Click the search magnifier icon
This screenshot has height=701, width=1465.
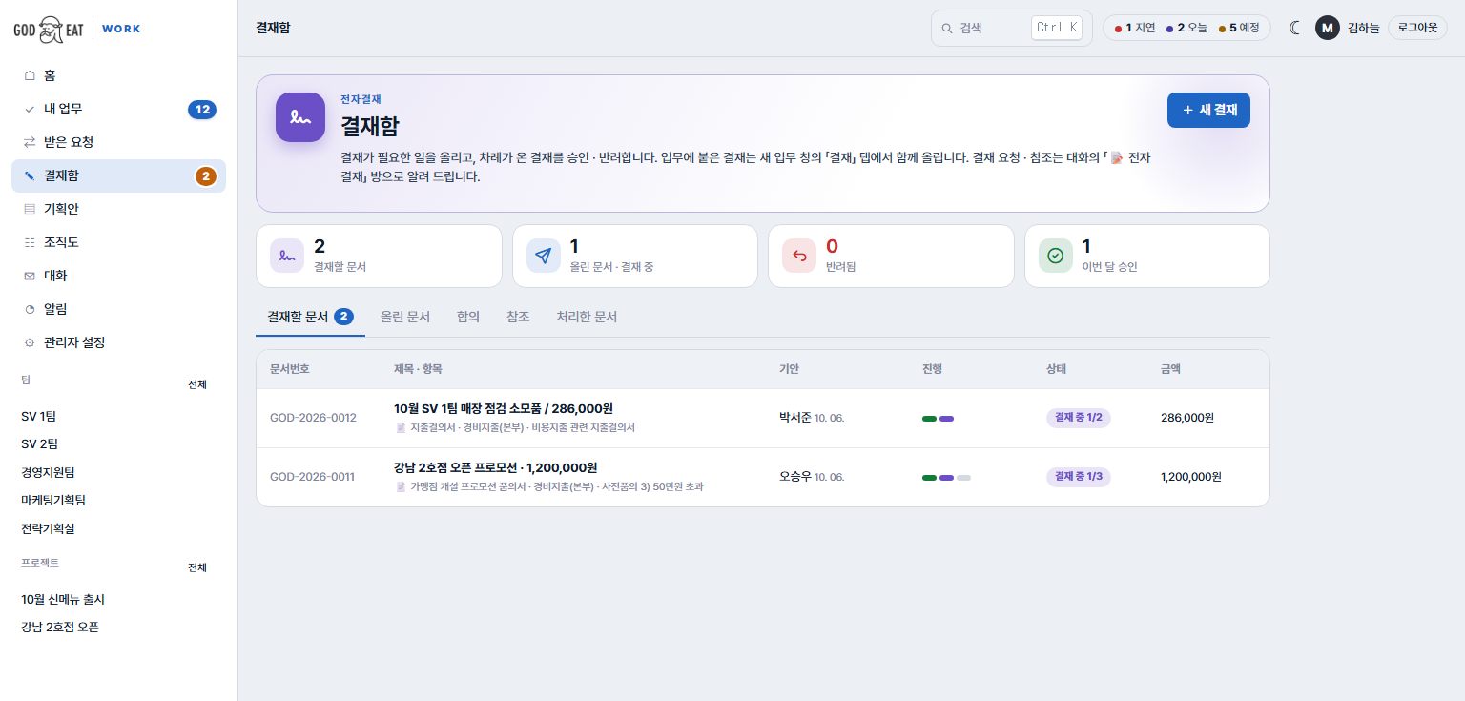tap(947, 28)
